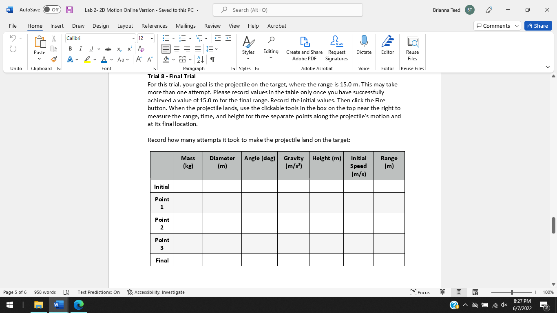The height and width of the screenshot is (313, 557).
Task: Select the Format Painter tool
Action: point(53,59)
